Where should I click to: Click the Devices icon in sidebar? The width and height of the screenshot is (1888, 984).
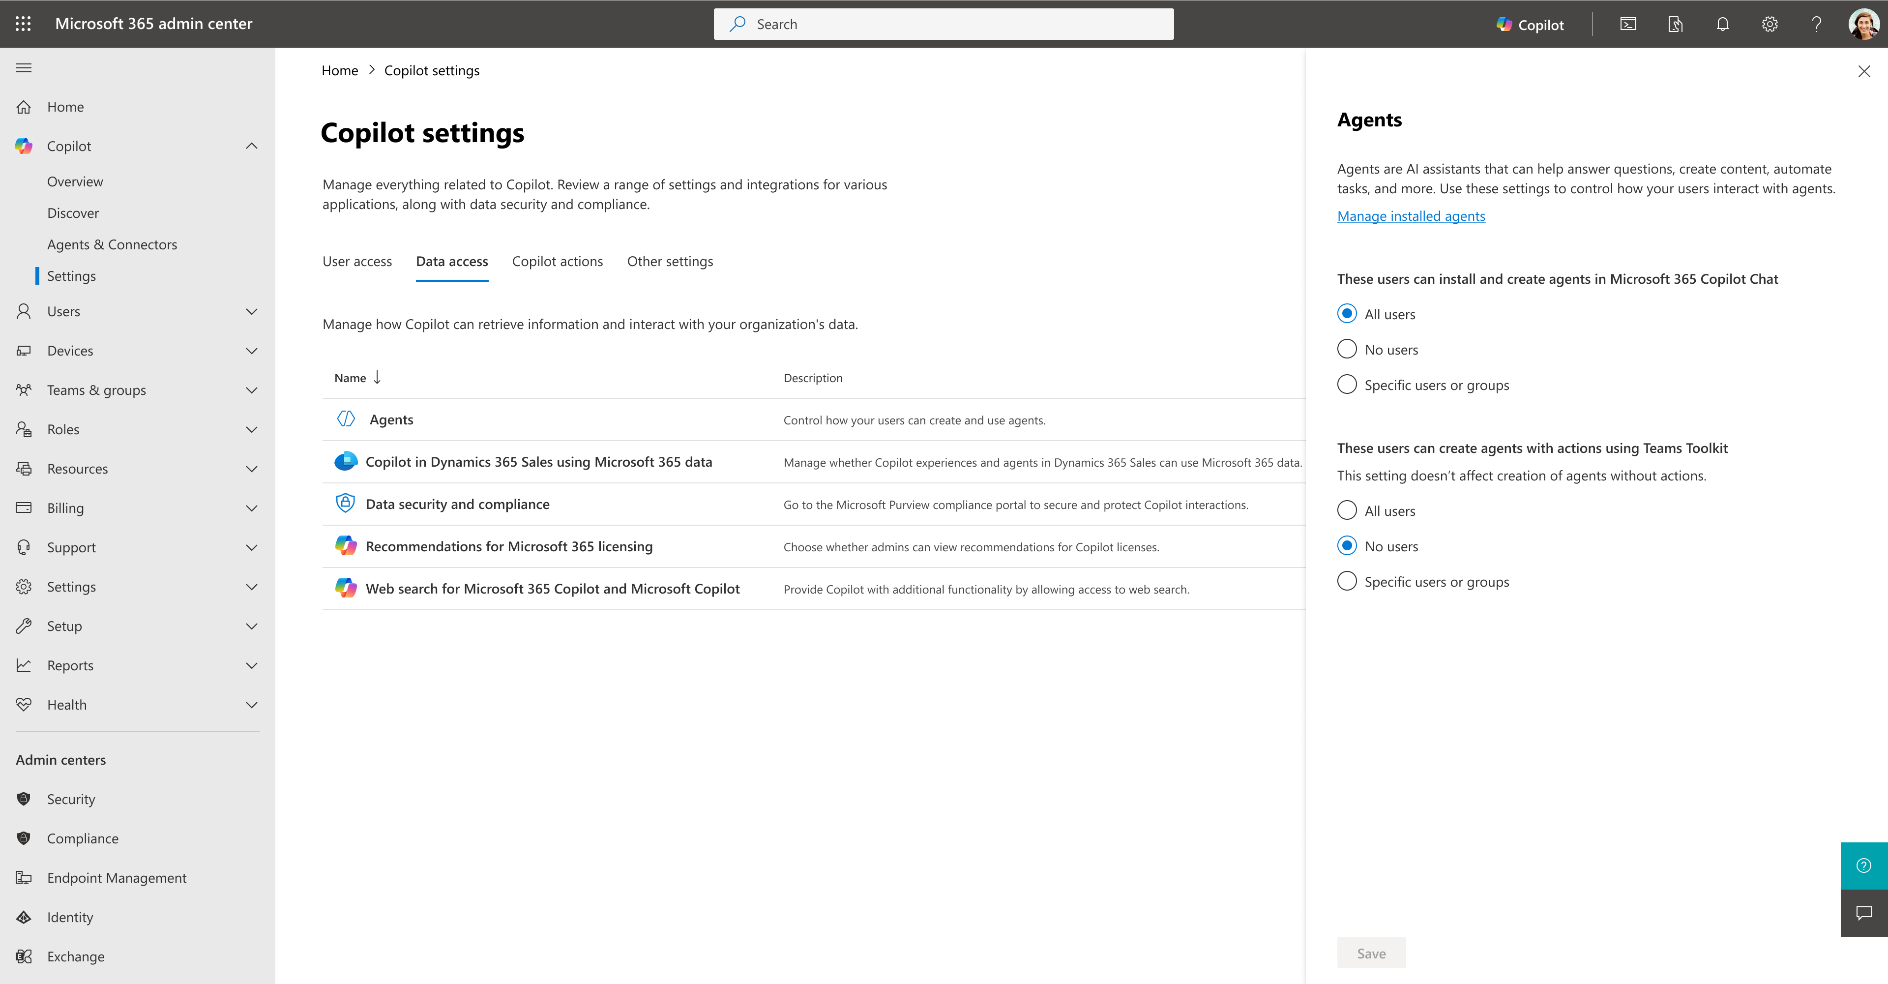(24, 351)
